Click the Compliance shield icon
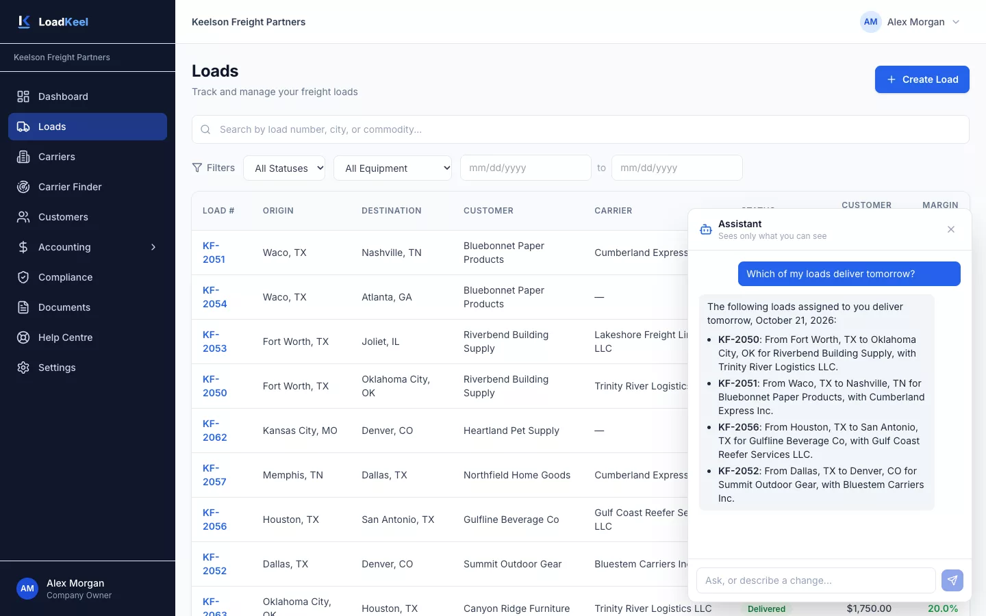 click(23, 277)
